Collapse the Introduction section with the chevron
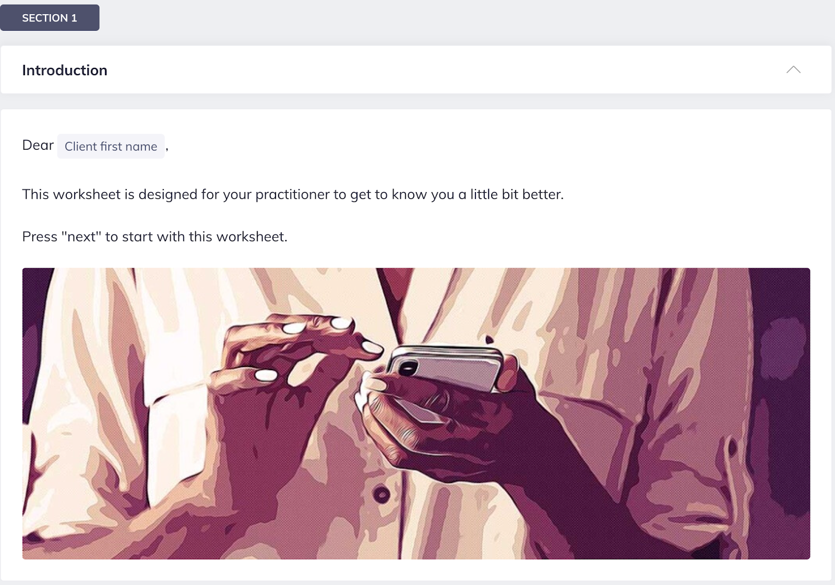 click(x=793, y=70)
